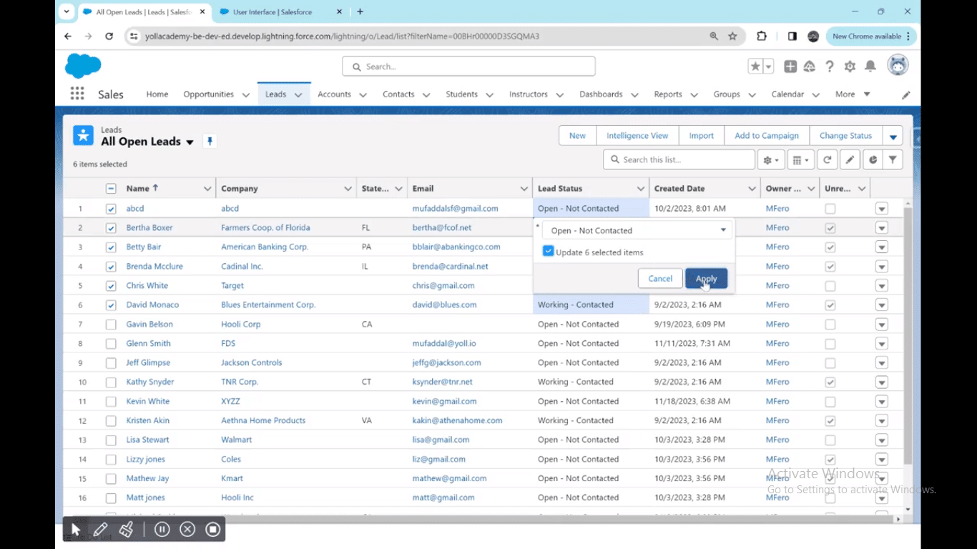Image resolution: width=977 pixels, height=549 pixels.
Task: Pin the All Open Leads list view
Action: tap(210, 142)
